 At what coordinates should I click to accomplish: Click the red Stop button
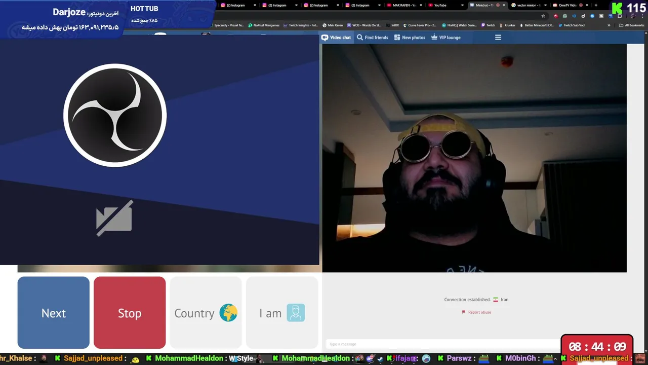tap(130, 313)
